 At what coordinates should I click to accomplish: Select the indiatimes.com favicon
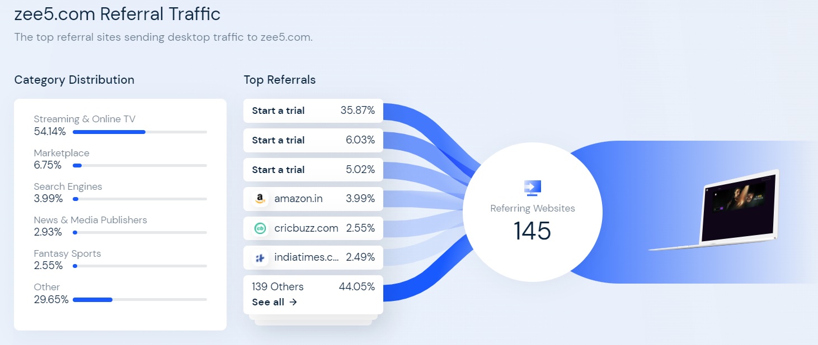point(260,257)
